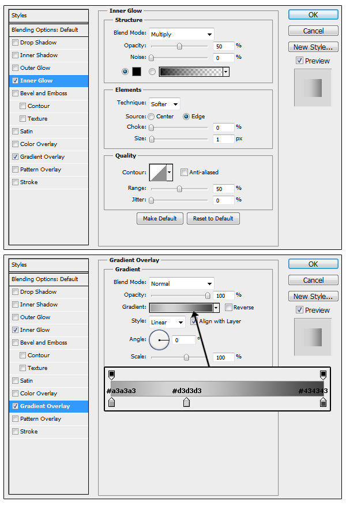Click the left opacity stop above gradient
This screenshot has width=346, height=505.
[x=112, y=375]
